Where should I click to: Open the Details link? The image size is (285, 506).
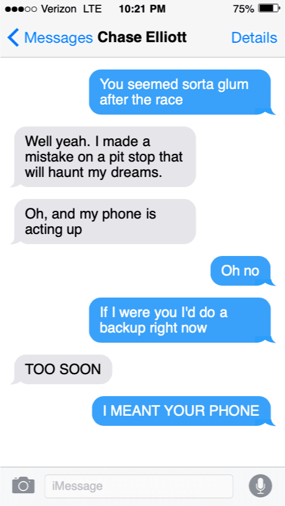(254, 38)
